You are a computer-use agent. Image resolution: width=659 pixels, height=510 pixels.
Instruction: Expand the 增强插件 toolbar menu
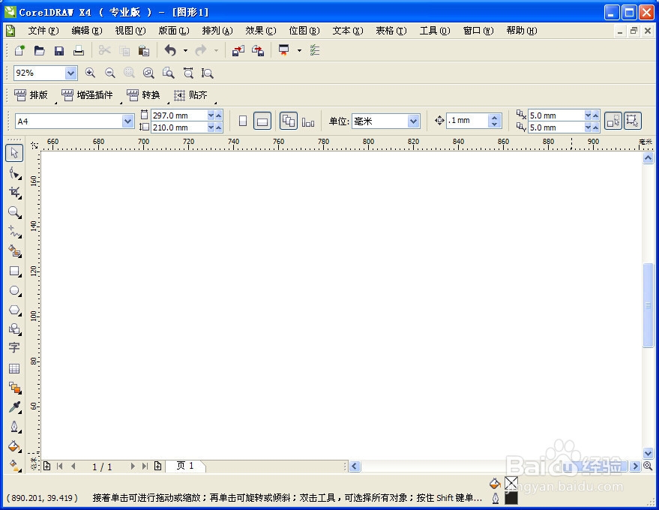88,95
